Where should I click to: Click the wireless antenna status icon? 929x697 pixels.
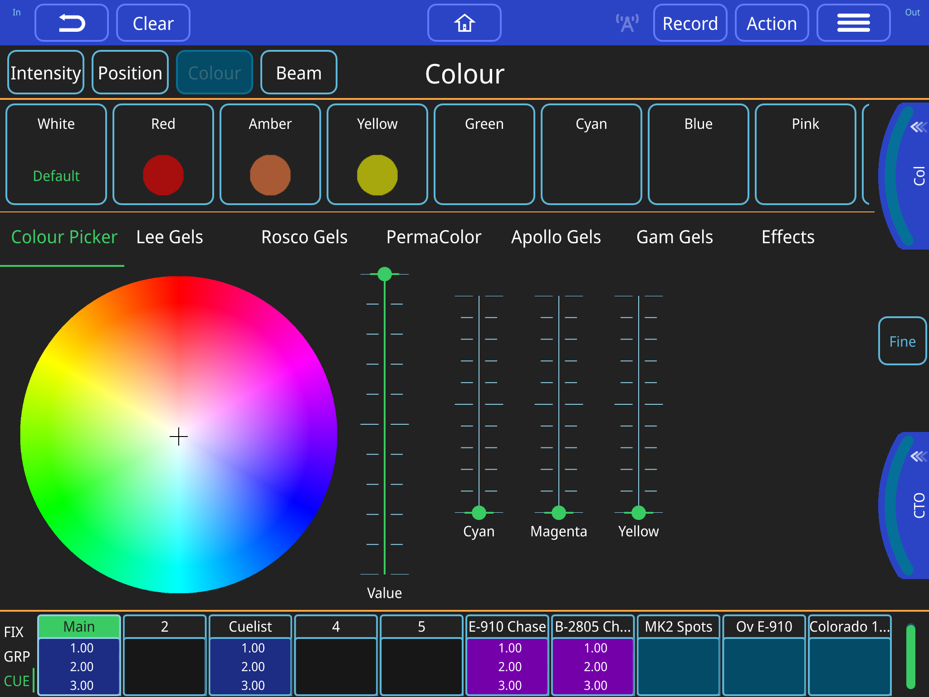(x=626, y=21)
